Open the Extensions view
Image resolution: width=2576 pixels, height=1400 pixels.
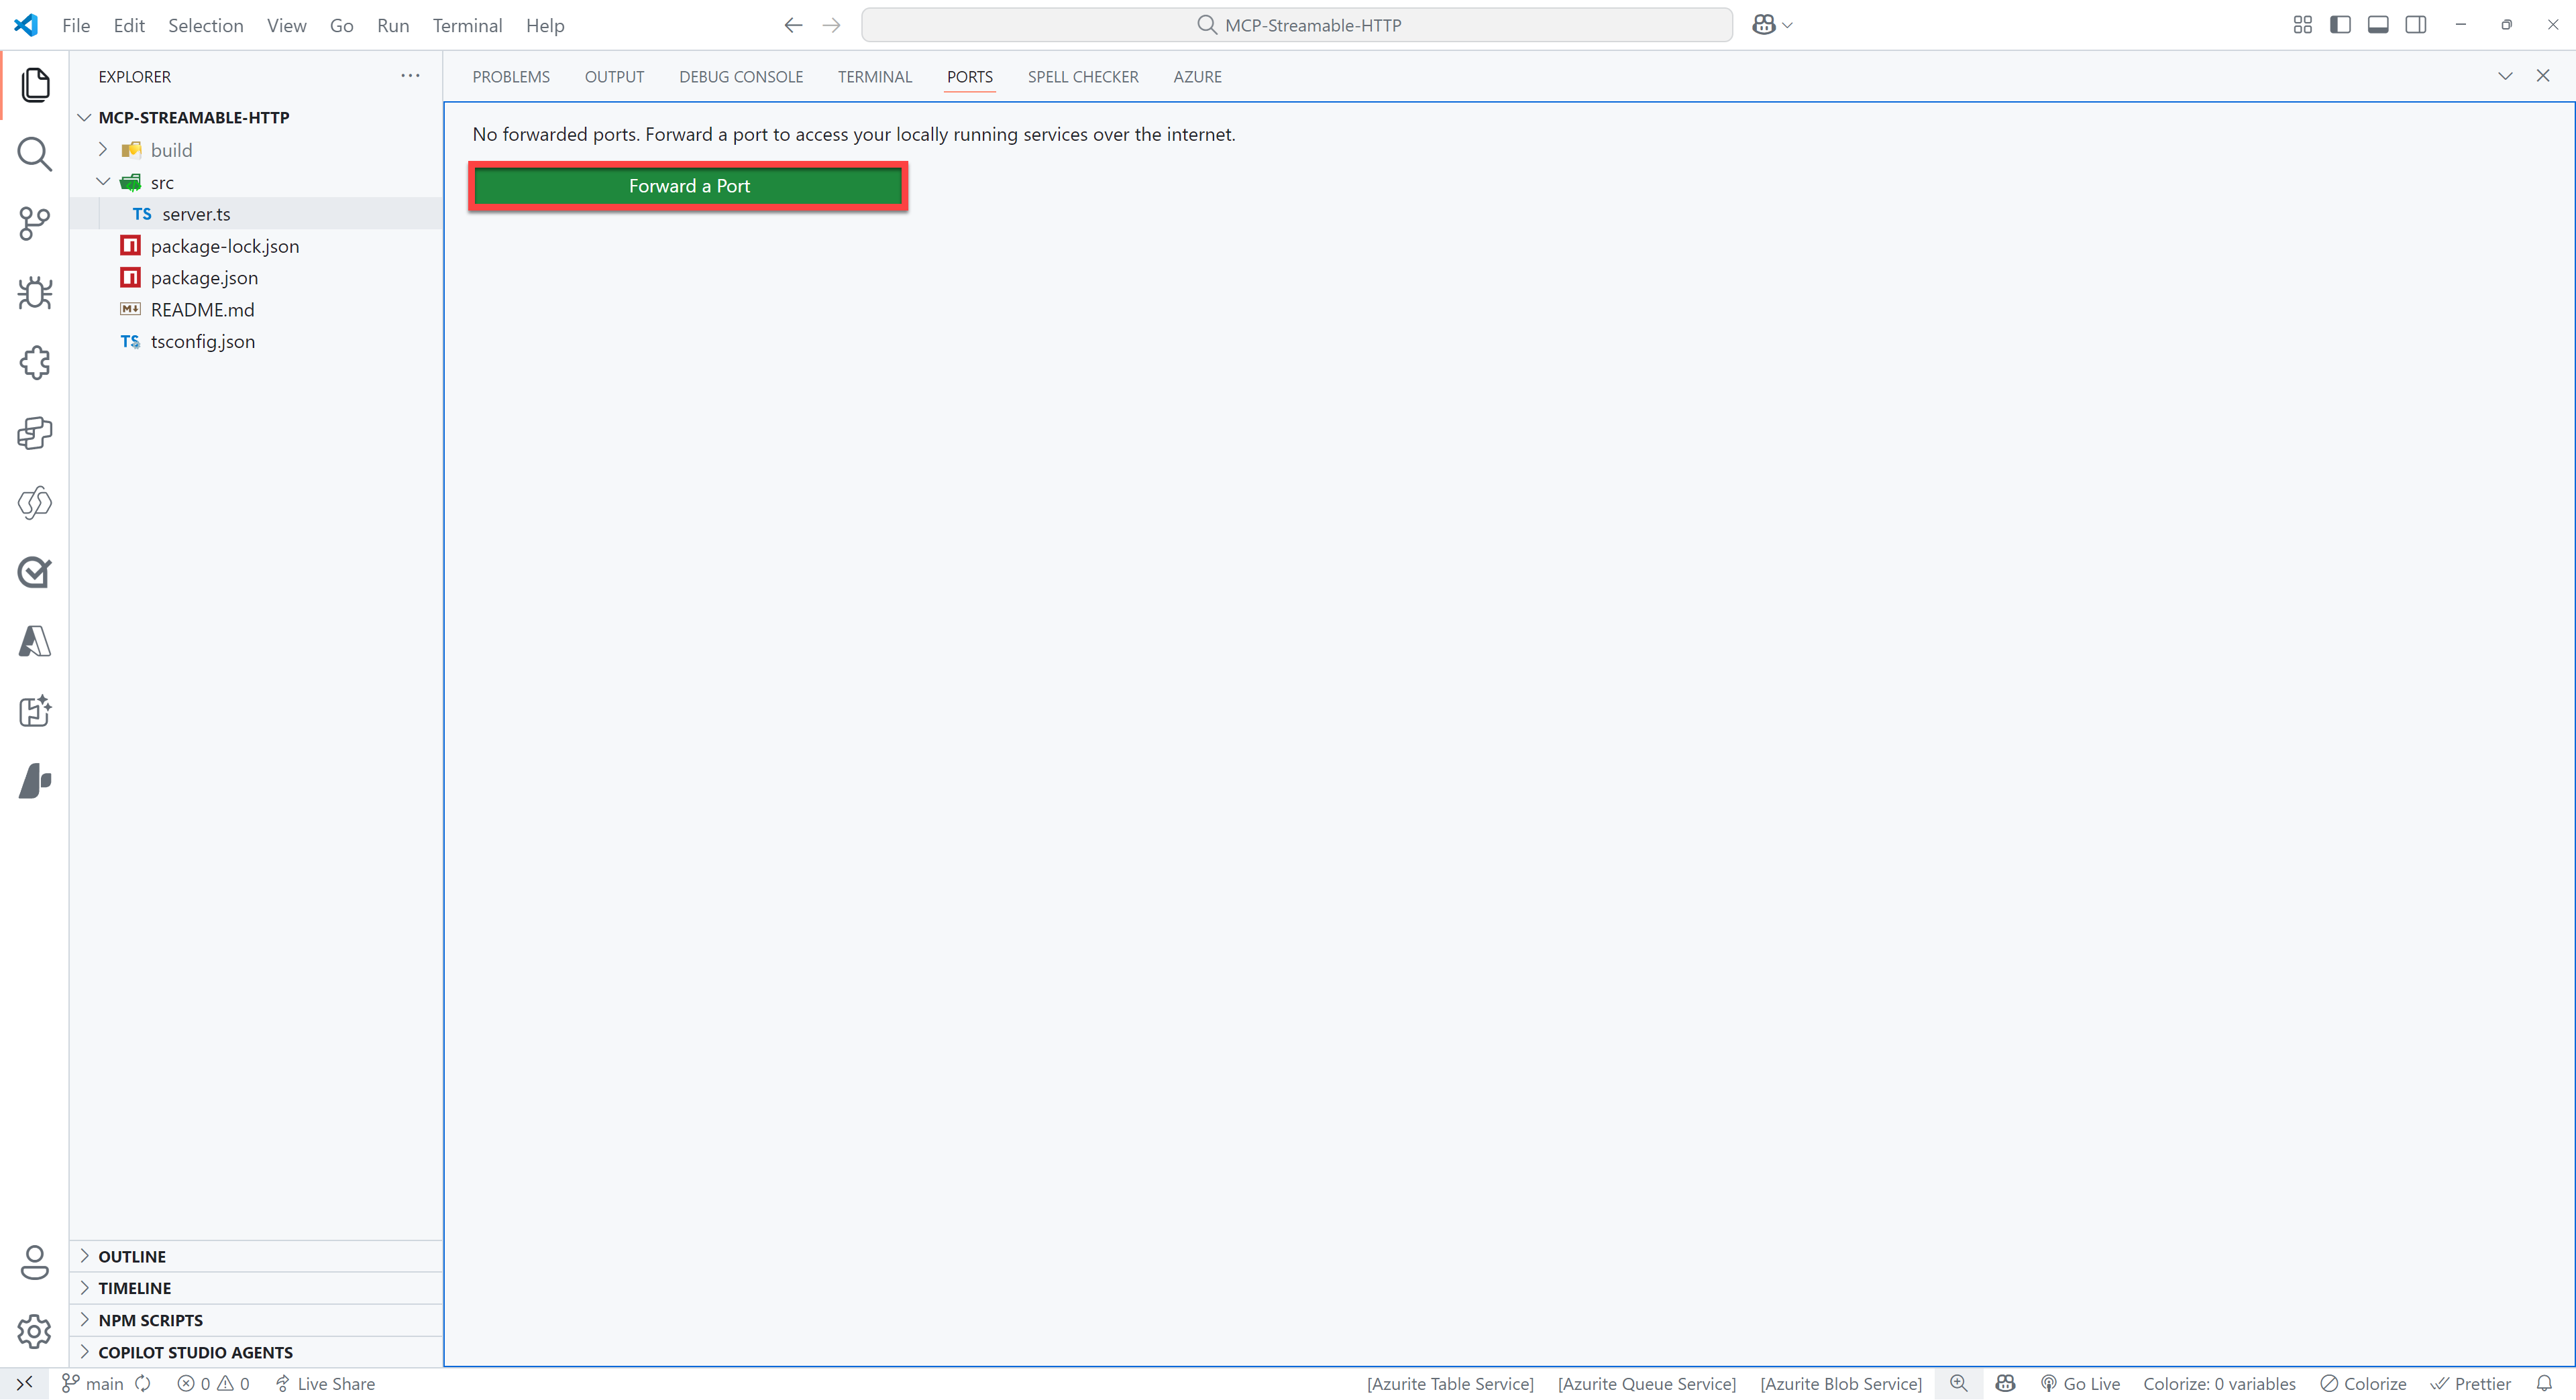pyautogui.click(x=35, y=363)
